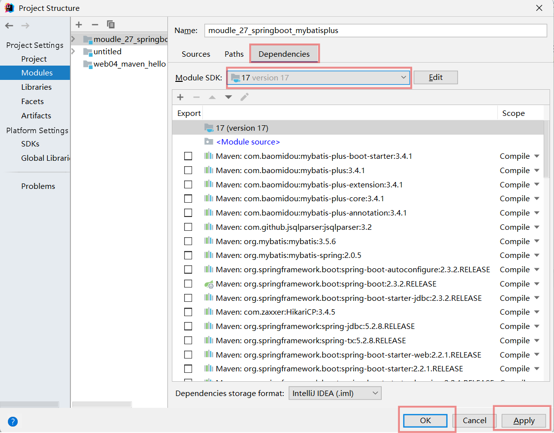
Task: Open Libraries in the sidebar
Action: (36, 87)
